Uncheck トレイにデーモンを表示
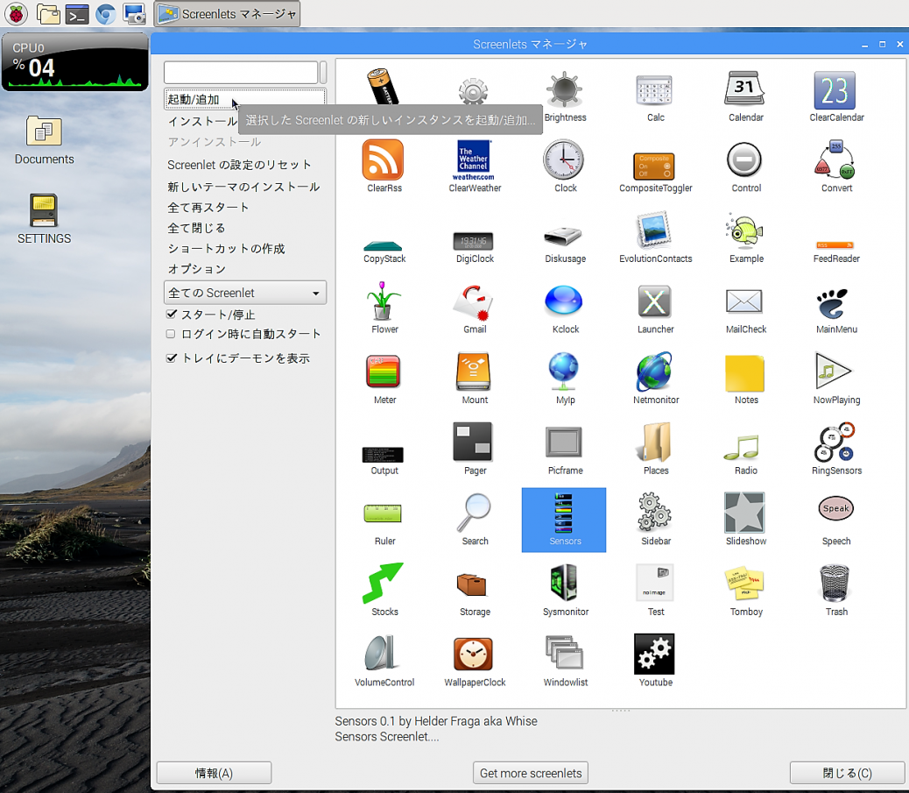Viewport: 909px width, 793px height. [x=173, y=358]
